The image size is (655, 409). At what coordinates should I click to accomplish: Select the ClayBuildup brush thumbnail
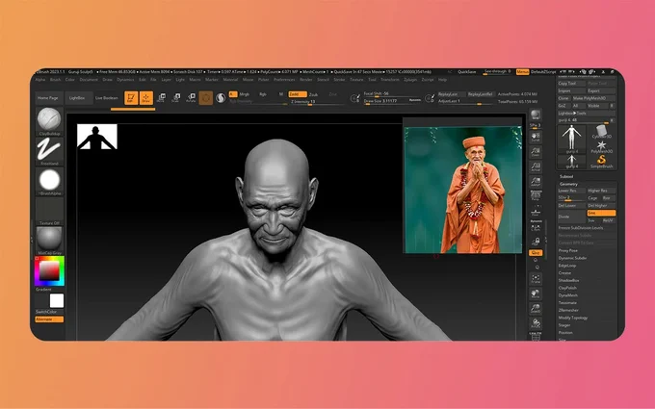point(49,121)
